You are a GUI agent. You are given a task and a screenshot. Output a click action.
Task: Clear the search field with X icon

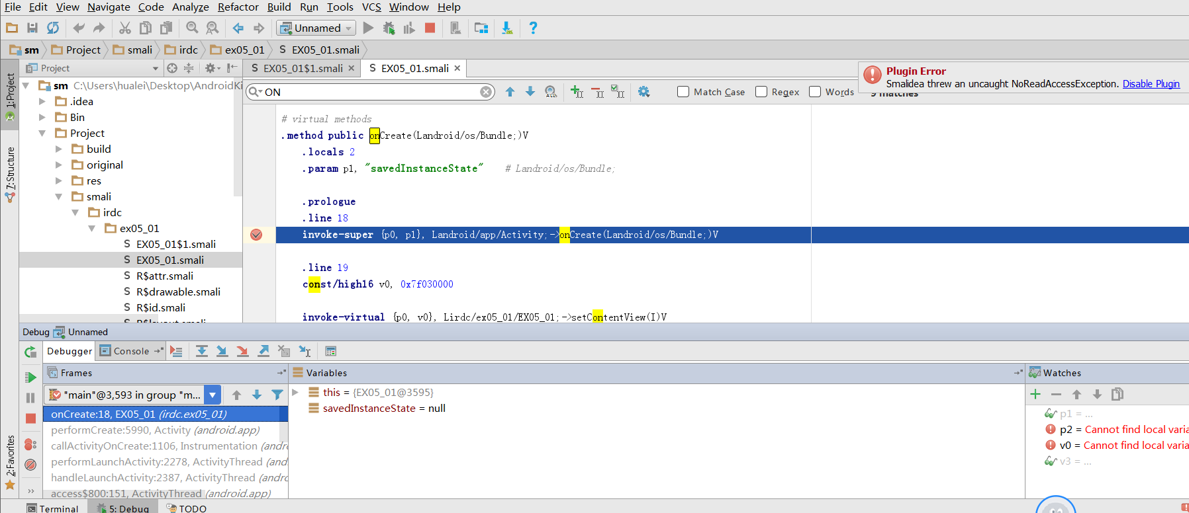(486, 92)
